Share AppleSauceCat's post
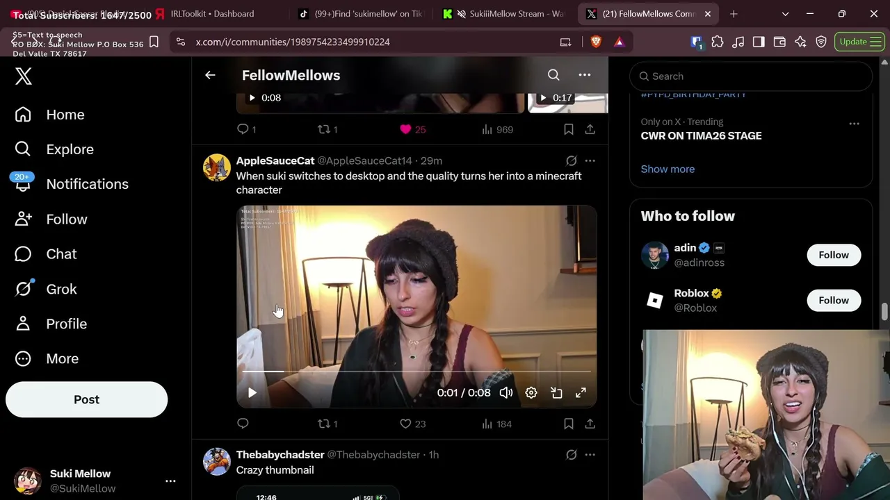 (x=590, y=424)
